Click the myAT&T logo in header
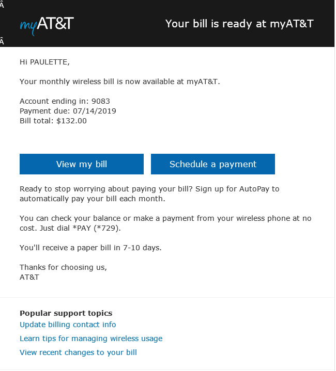336x371 pixels. [47, 24]
